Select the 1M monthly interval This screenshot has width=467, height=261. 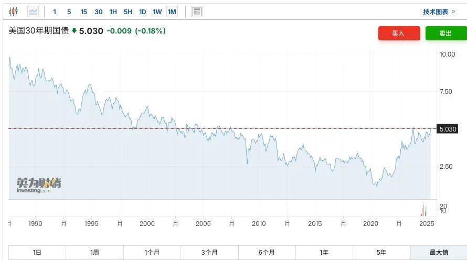(x=172, y=12)
